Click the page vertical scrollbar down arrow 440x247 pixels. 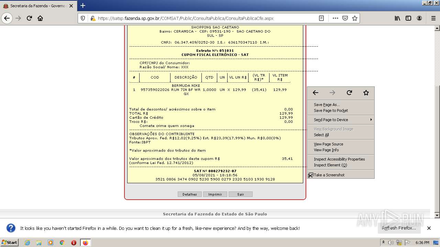pyautogui.click(x=437, y=215)
